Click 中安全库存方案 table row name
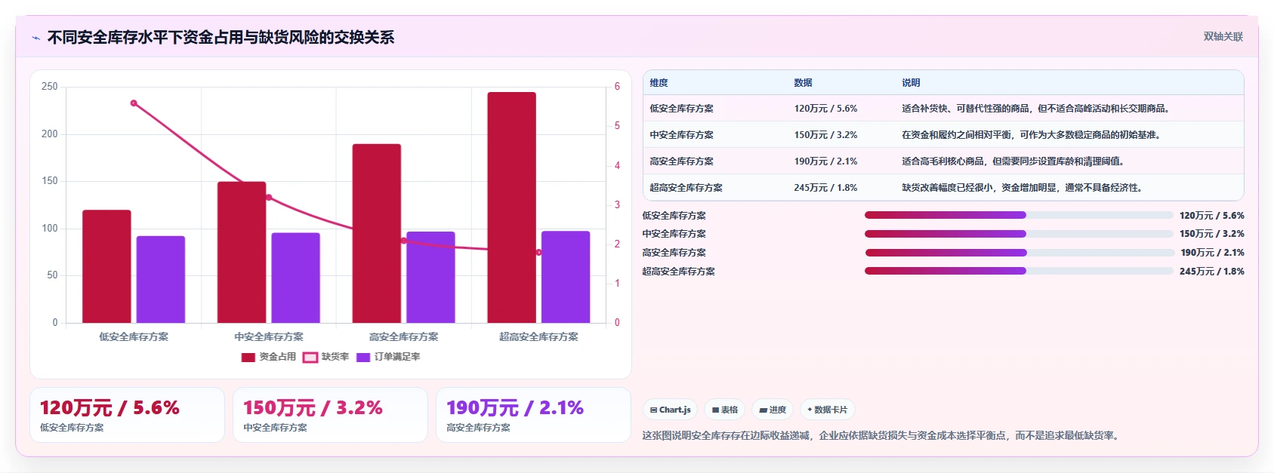The width and height of the screenshot is (1274, 473). (681, 135)
